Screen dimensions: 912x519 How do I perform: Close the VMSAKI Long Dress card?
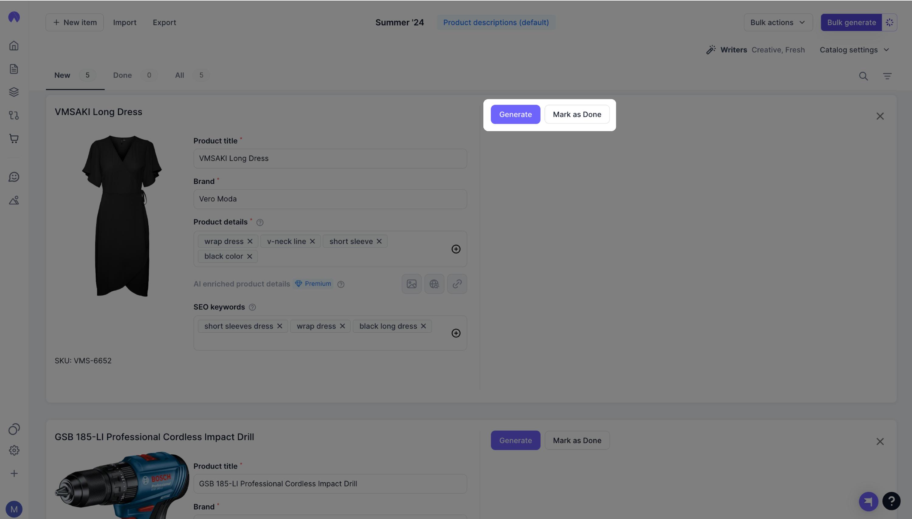[880, 116]
